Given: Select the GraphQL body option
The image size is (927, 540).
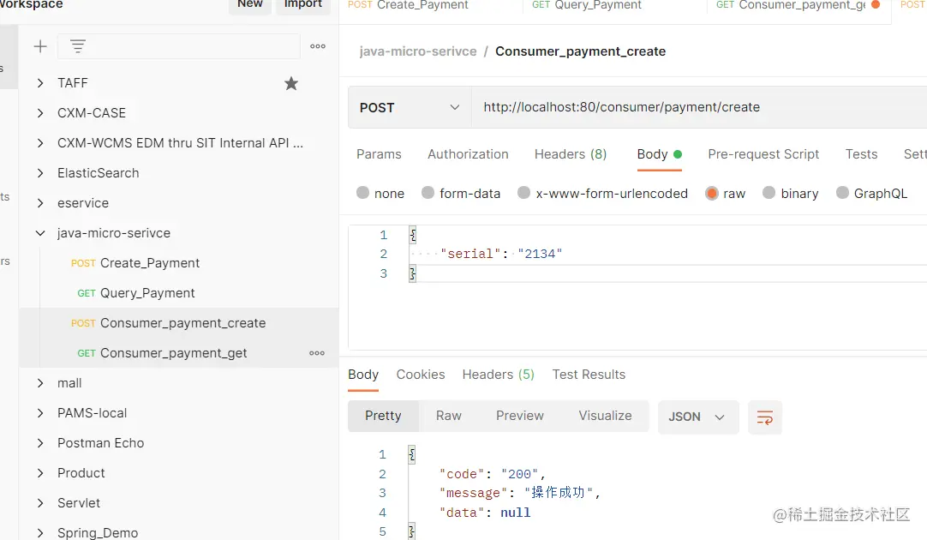Looking at the screenshot, I should coord(843,194).
